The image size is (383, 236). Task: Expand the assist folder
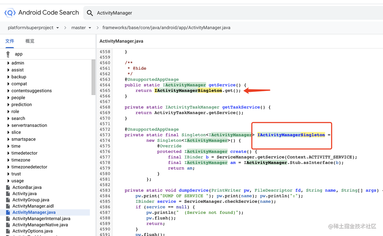[x=8, y=70]
